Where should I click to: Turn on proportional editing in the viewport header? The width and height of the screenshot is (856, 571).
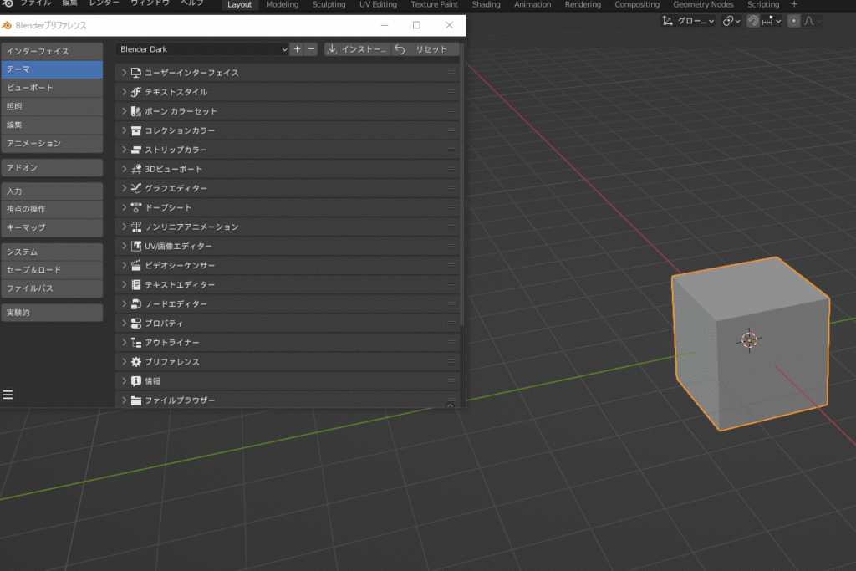[793, 21]
